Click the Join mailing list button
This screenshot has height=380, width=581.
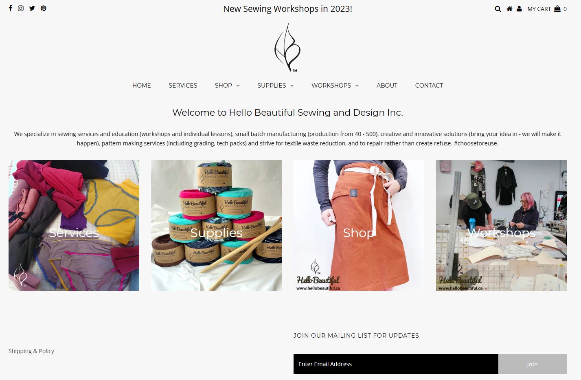pos(533,364)
